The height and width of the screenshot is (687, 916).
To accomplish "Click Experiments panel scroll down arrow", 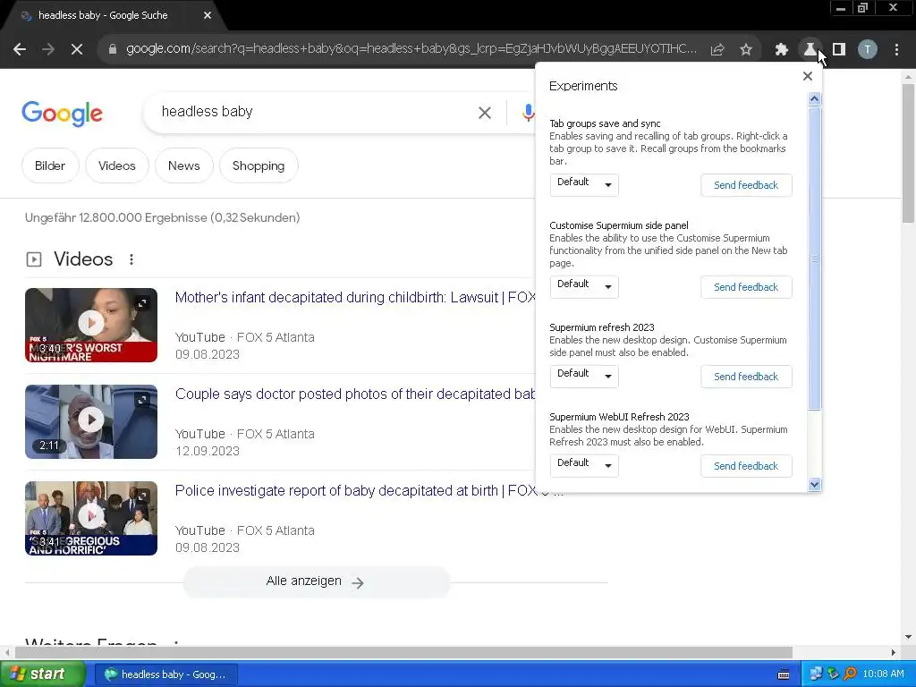I will pos(814,484).
